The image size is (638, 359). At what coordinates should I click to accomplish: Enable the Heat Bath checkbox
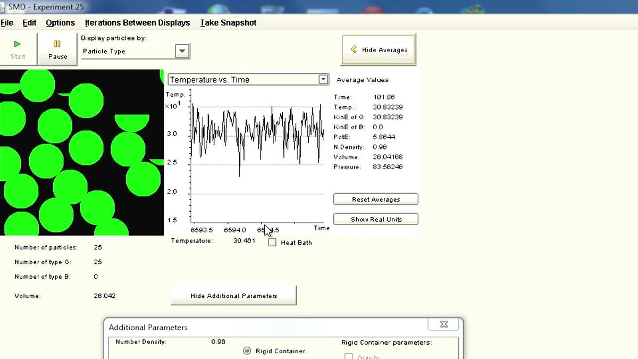coord(272,243)
